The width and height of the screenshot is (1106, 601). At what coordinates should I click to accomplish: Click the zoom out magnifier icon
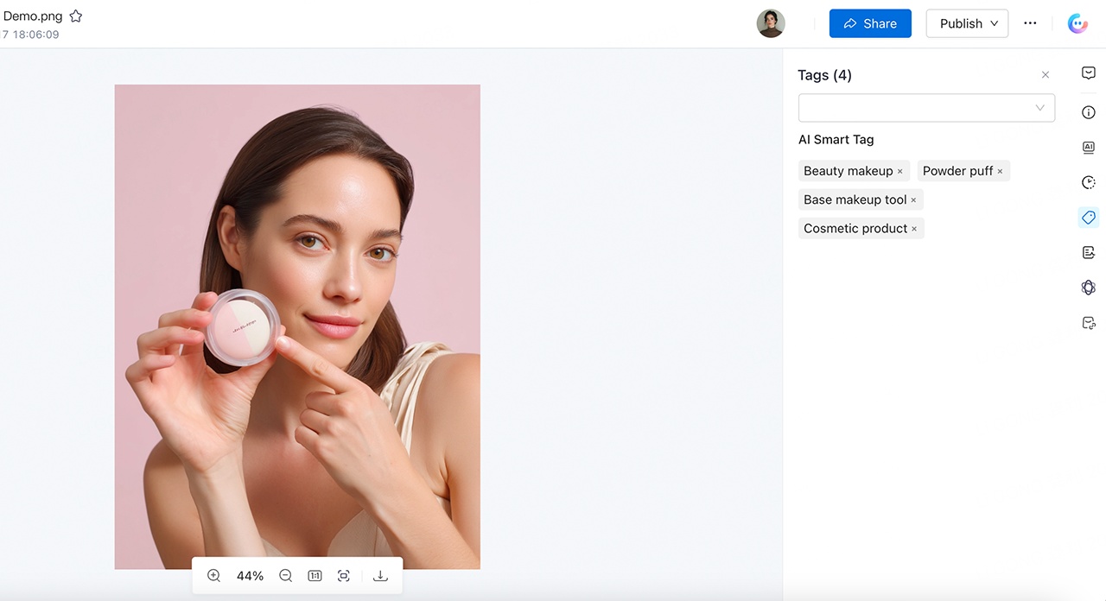point(285,576)
